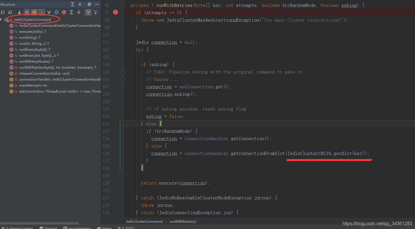Click getSlot method call on line 116
Viewport: 415px width, 229px height.
pyautogui.click(x=343, y=153)
